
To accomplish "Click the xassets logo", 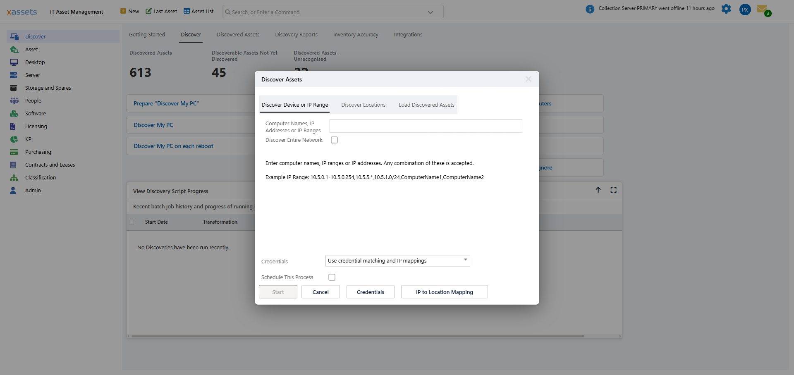I will (22, 12).
